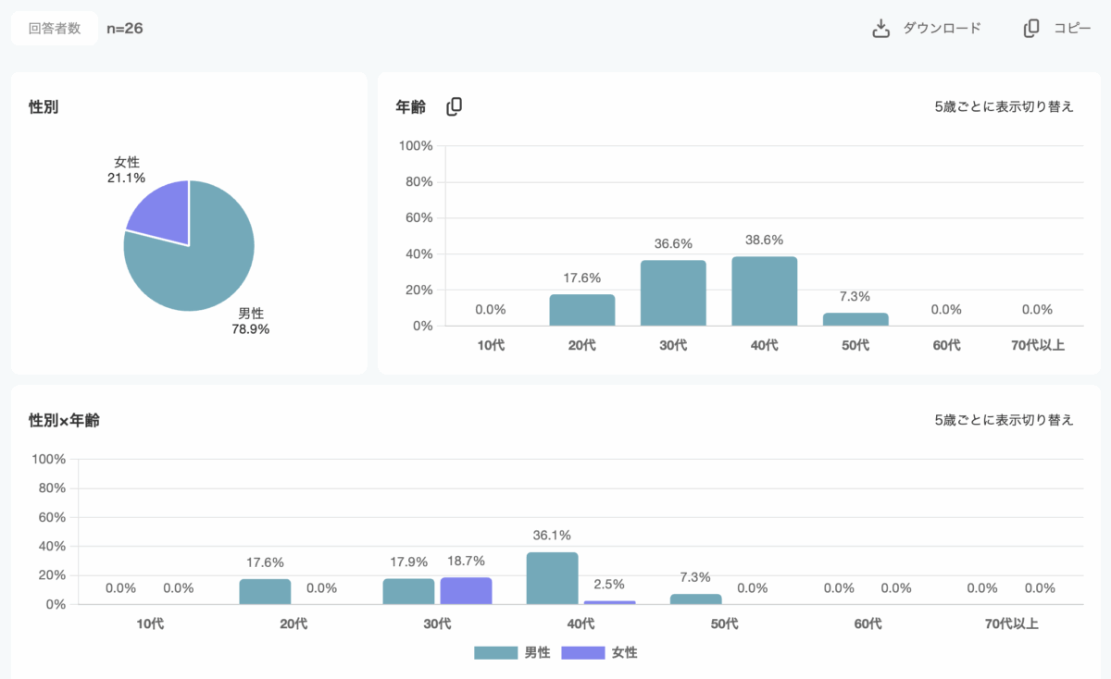
Task: Hide the 女性 series via its legend label
Action: (x=624, y=653)
